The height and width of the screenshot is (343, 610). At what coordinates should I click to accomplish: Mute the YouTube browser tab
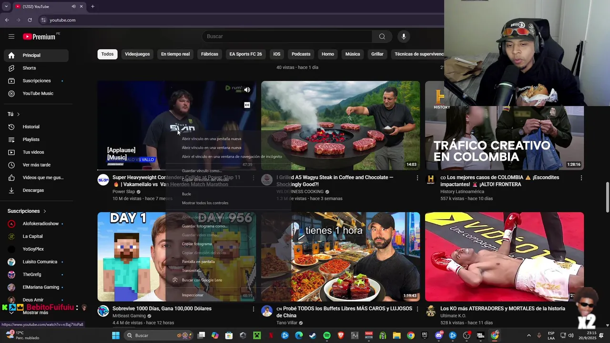(x=73, y=7)
